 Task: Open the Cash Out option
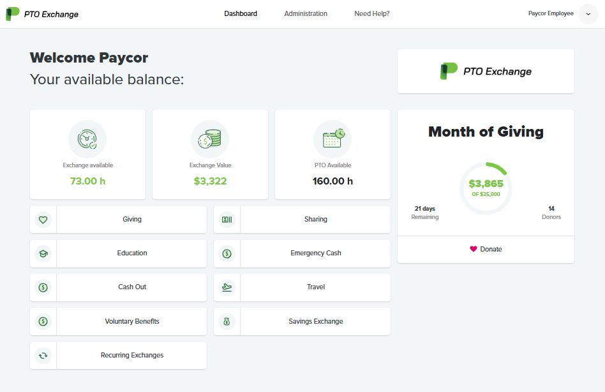pos(132,287)
